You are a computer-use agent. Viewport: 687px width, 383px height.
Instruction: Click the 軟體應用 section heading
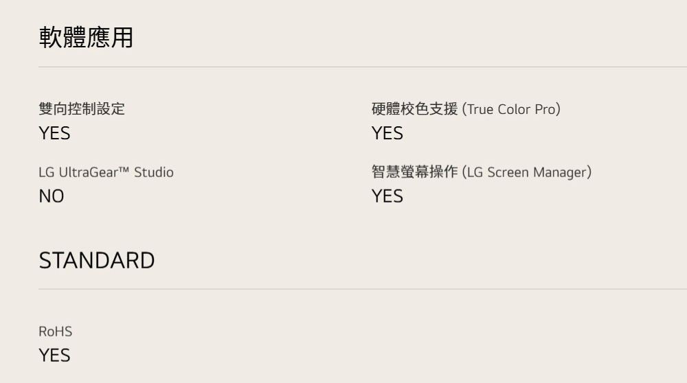coord(86,39)
